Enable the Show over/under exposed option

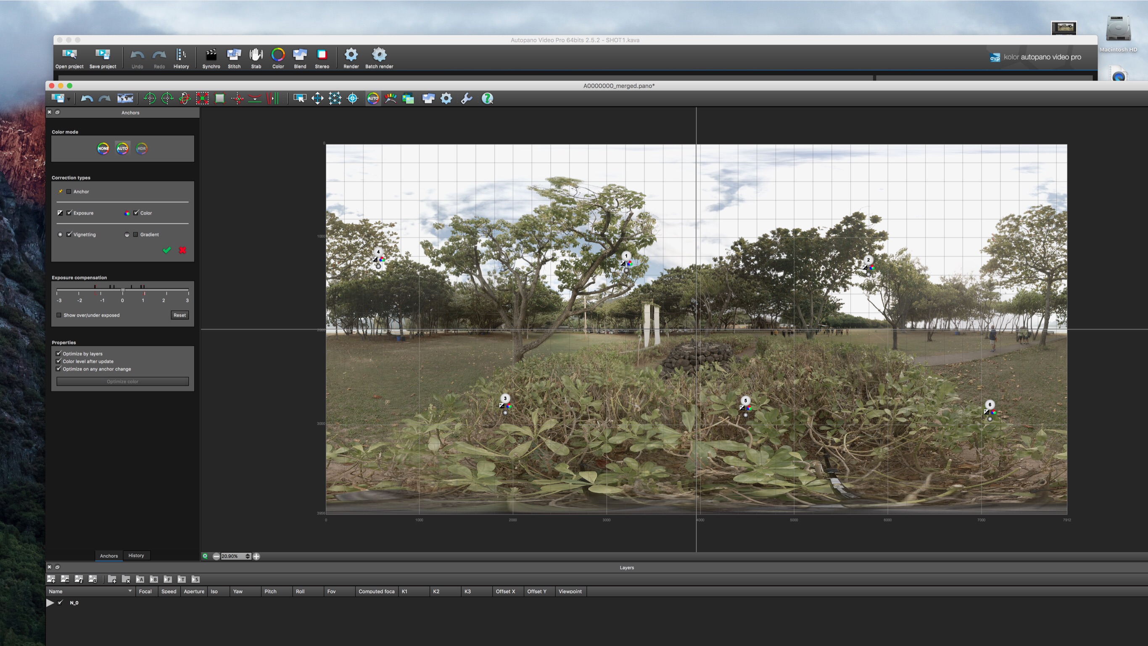(x=59, y=315)
